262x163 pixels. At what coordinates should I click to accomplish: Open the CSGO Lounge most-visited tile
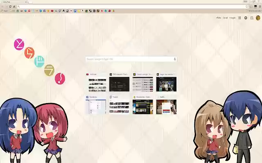click(x=143, y=82)
